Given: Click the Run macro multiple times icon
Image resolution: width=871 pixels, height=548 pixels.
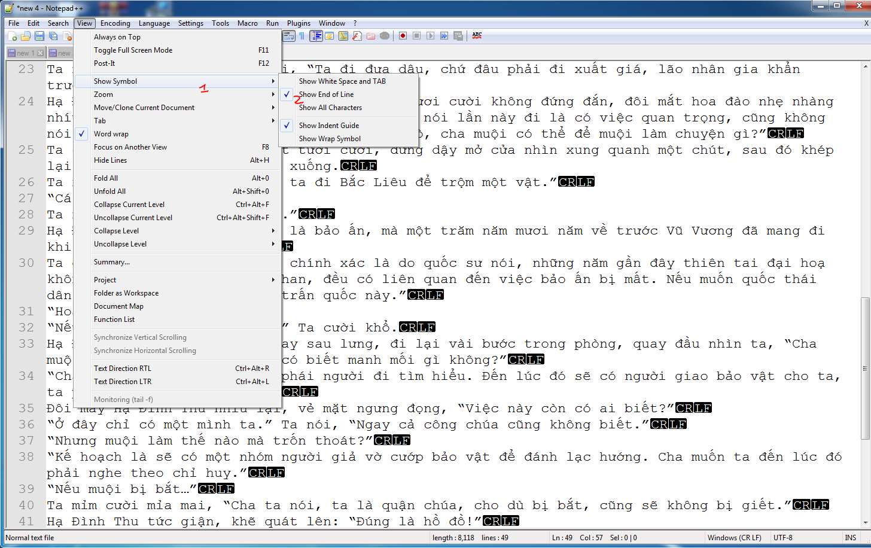Looking at the screenshot, I should pyautogui.click(x=444, y=36).
